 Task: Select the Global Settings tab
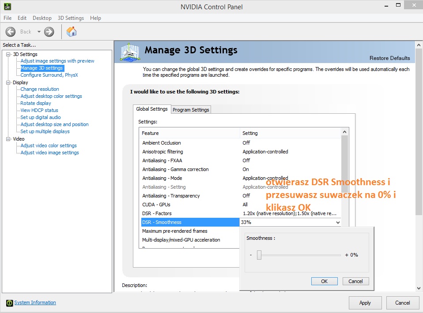(152, 109)
